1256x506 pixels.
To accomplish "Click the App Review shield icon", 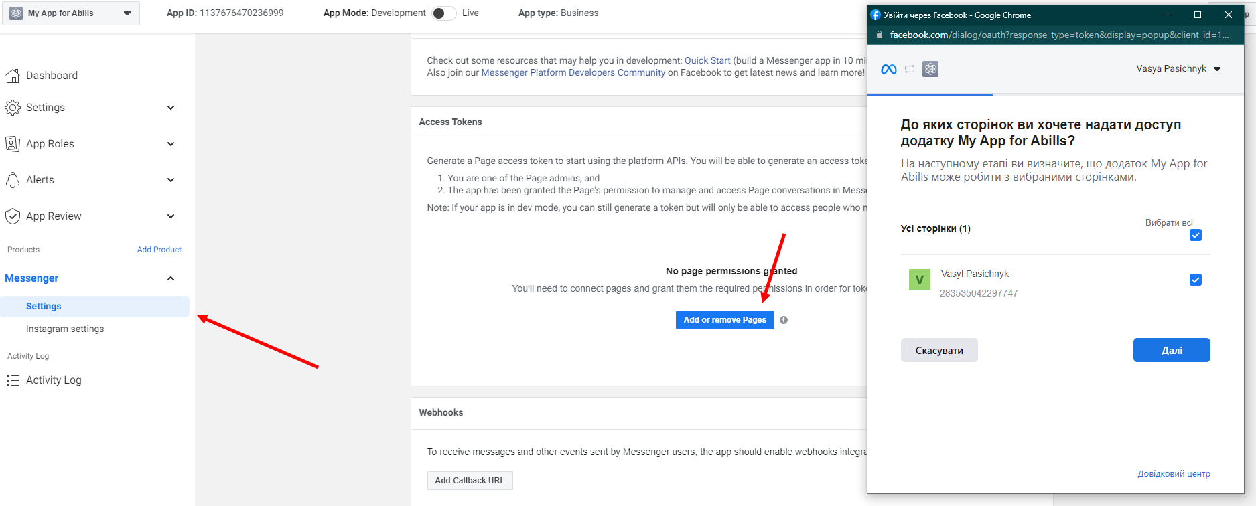I will (13, 216).
